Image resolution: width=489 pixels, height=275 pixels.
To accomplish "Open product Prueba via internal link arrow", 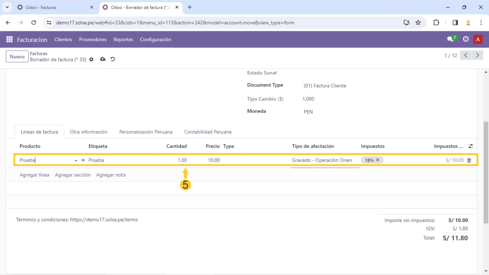I will pos(83,160).
